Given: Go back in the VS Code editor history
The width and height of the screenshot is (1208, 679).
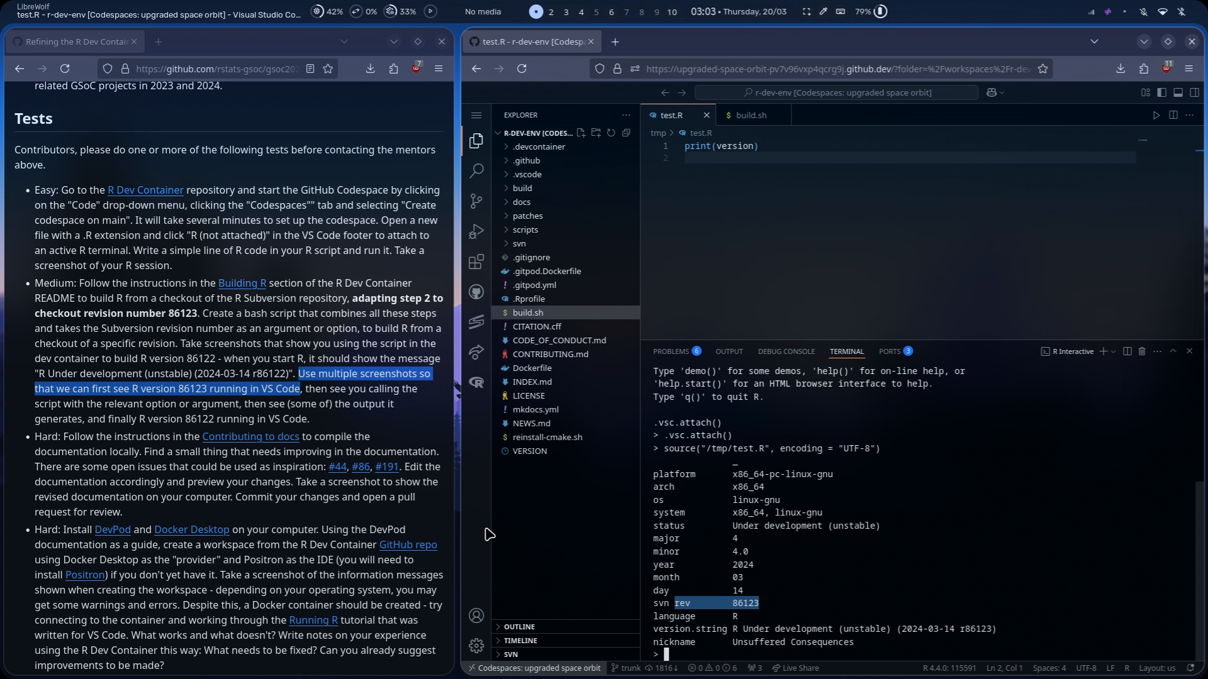Looking at the screenshot, I should [665, 92].
